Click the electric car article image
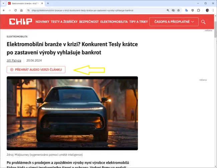This screenshot has width=217, height=168. [x=72, y=113]
